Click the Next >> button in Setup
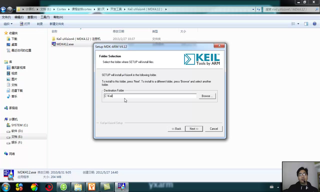320x192 pixels. [194, 129]
